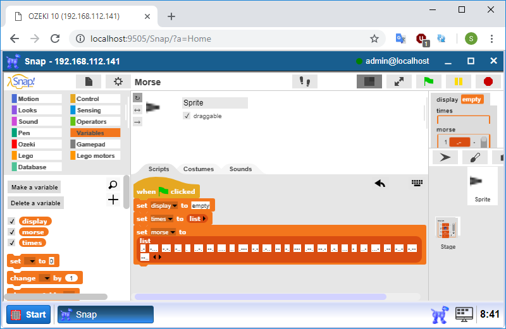506x329 pixels.
Task: Uncheck the times variable watcher checkbox
Action: (x=12, y=242)
